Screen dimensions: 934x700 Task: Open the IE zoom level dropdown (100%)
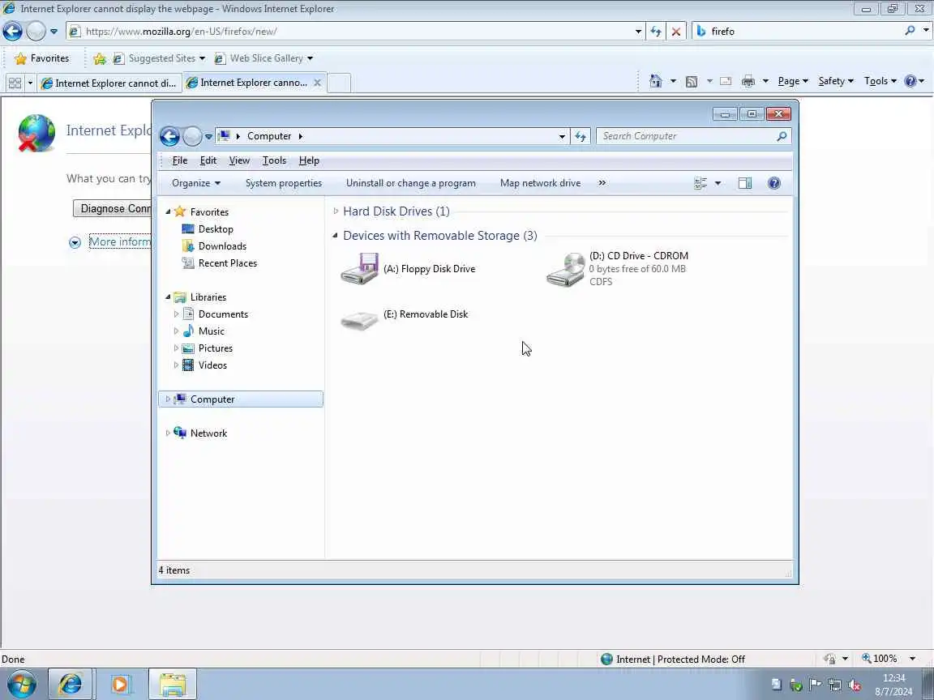click(x=913, y=659)
